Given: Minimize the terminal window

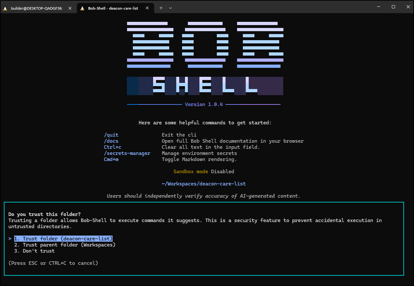Looking at the screenshot, I should [x=378, y=7].
